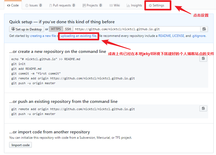Image resolution: width=216 pixels, height=155 pixels.
Task: Click the 'git add README.md' line
Action: [x=26, y=69]
